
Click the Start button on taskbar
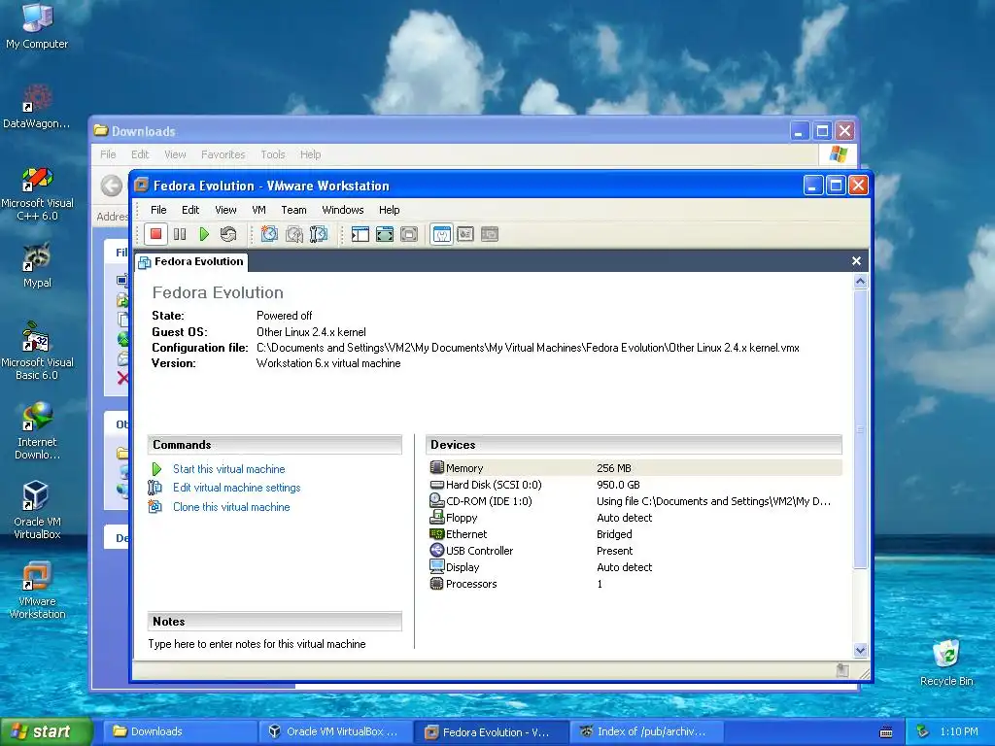[46, 731]
